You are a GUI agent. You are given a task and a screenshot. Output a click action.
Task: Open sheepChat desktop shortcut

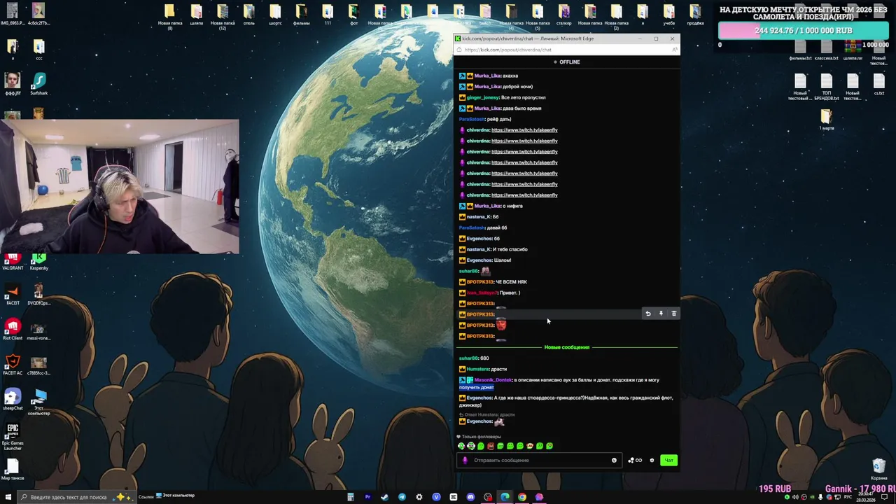pos(12,400)
